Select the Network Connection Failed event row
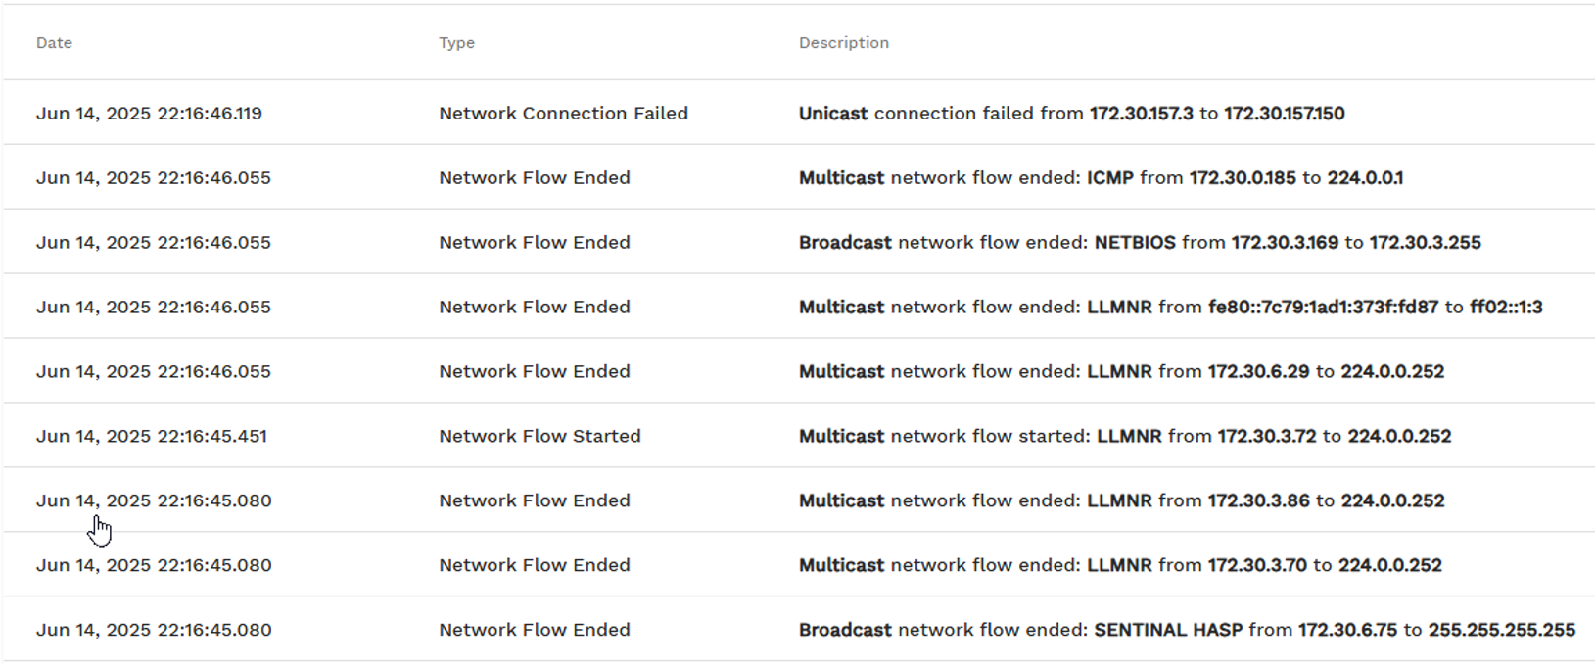 (x=563, y=114)
